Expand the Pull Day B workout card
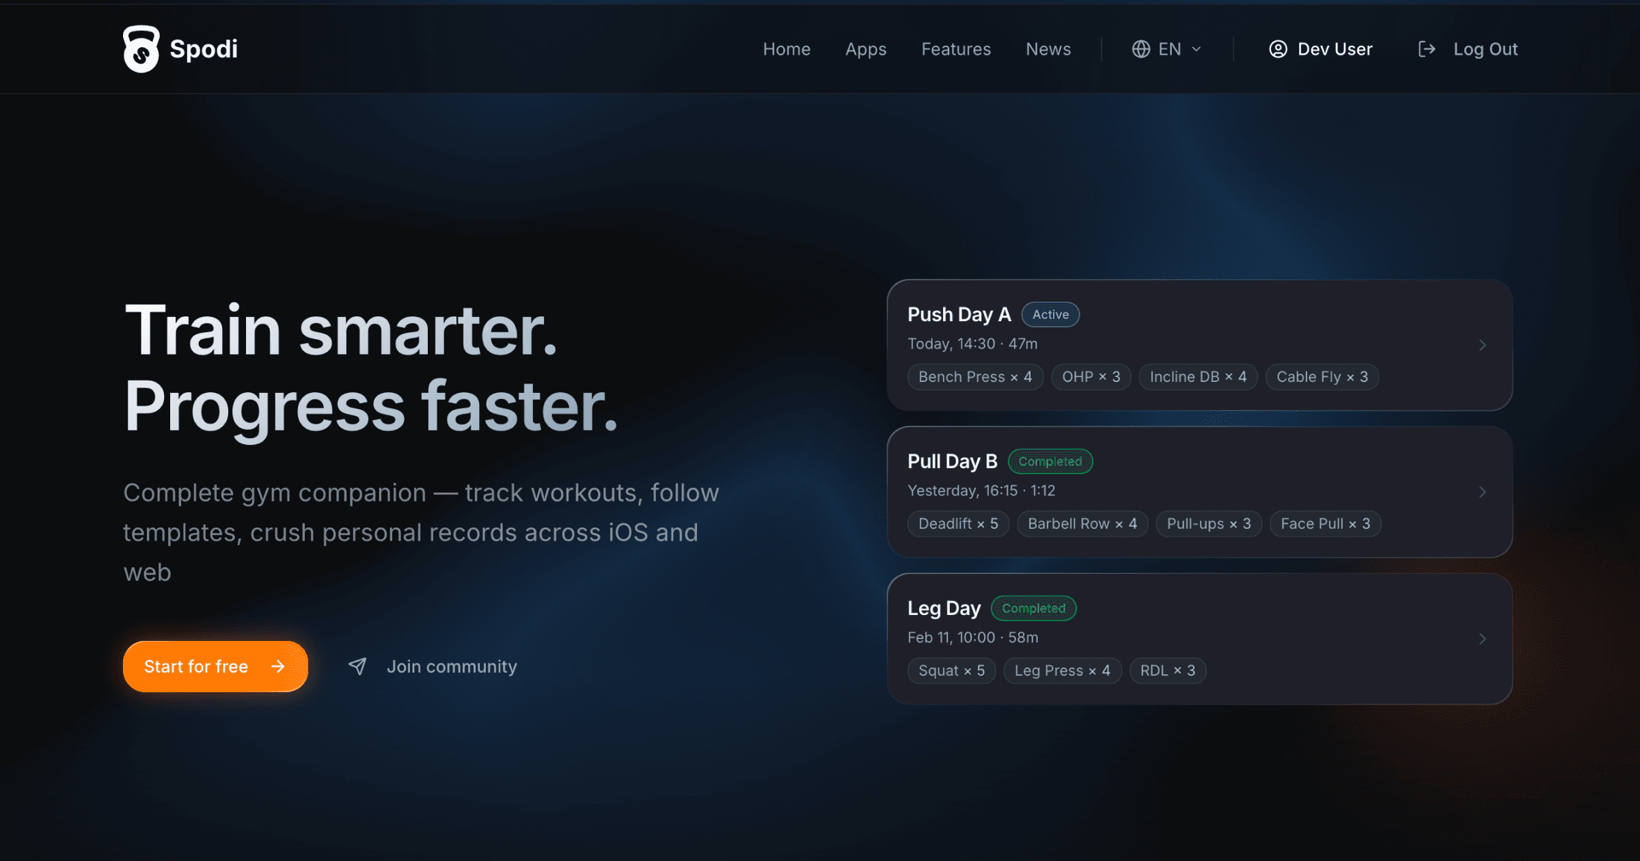The height and width of the screenshot is (861, 1640). (1482, 491)
